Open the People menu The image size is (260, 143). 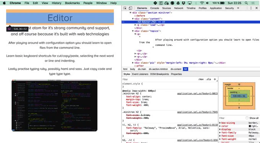pos(88,3)
